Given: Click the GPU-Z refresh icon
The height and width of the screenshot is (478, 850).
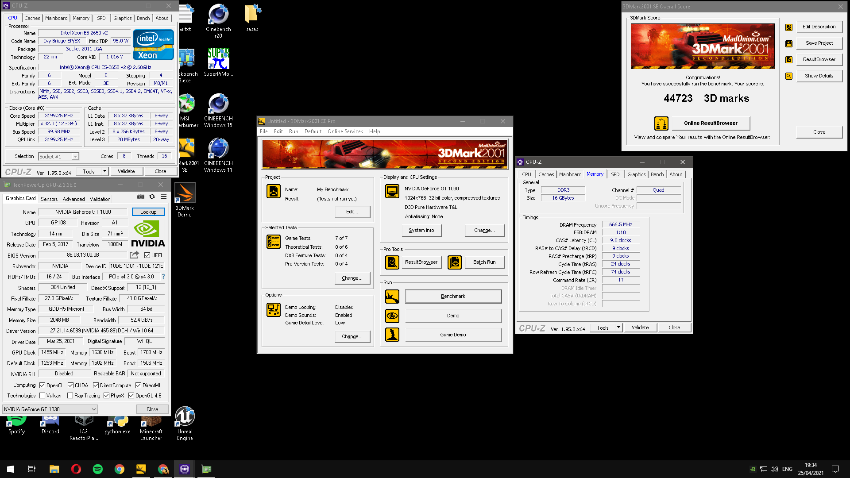Looking at the screenshot, I should (x=152, y=197).
